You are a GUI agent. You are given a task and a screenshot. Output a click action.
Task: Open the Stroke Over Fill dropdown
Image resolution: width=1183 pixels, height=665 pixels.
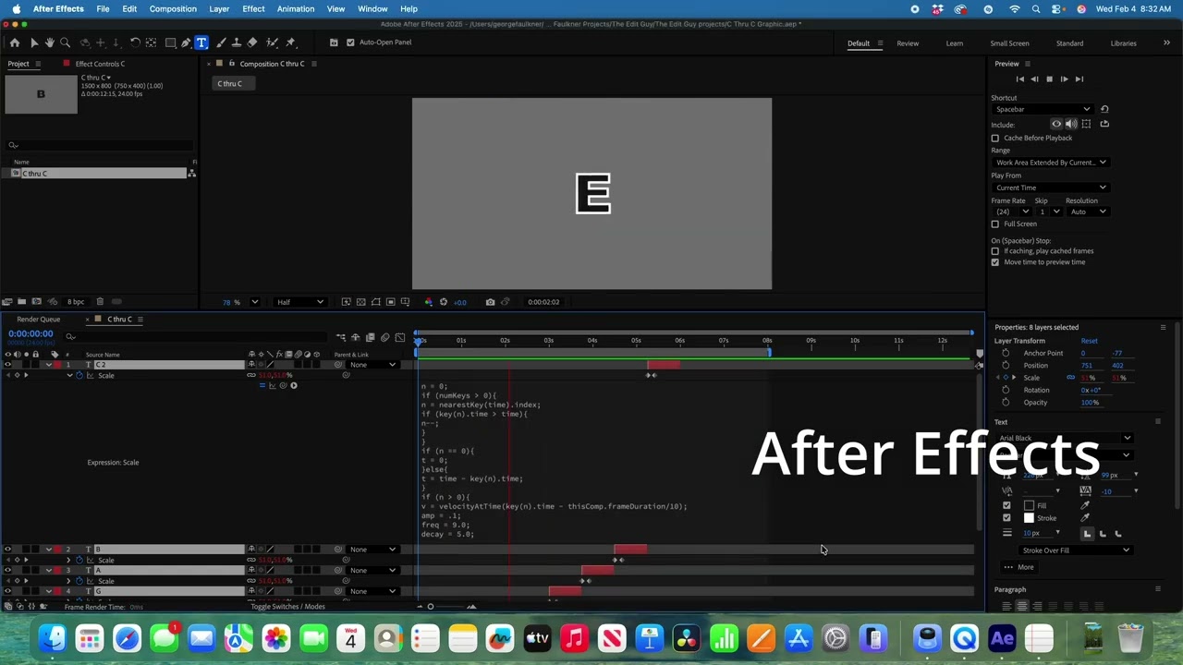point(1075,550)
